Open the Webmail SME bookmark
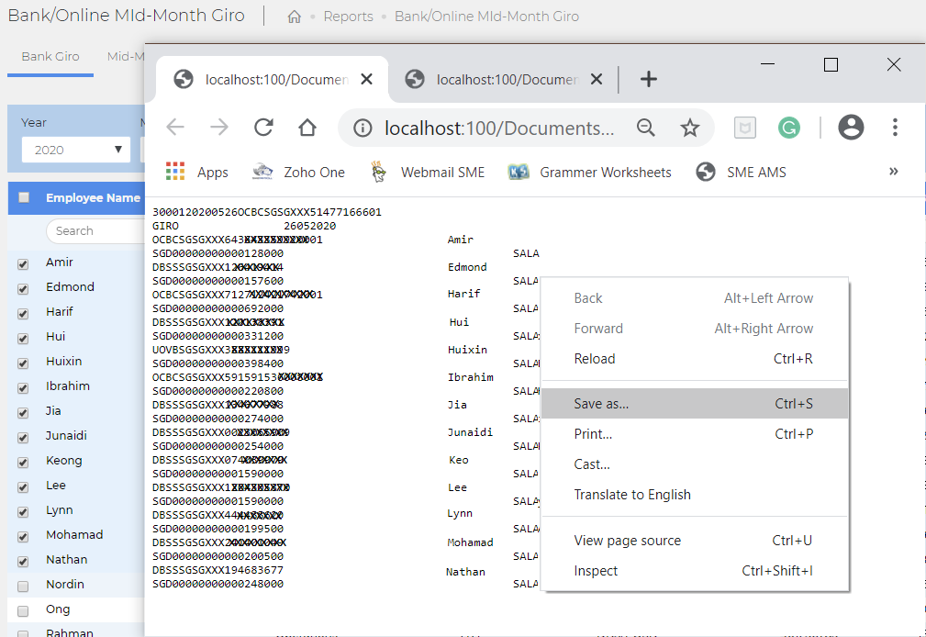 tap(427, 172)
